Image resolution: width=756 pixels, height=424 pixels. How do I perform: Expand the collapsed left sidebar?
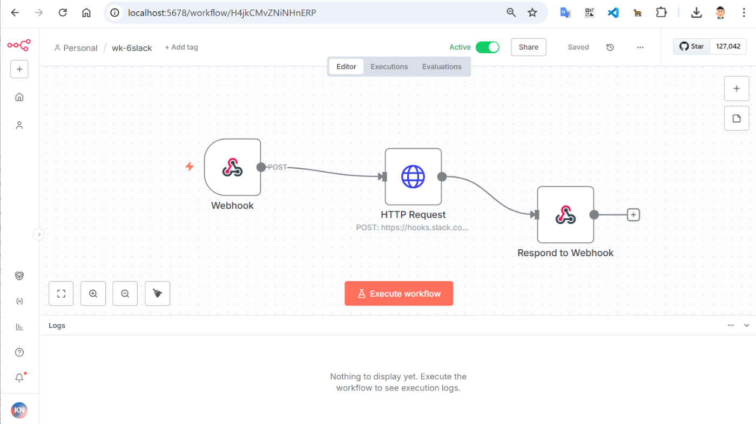[x=39, y=234]
